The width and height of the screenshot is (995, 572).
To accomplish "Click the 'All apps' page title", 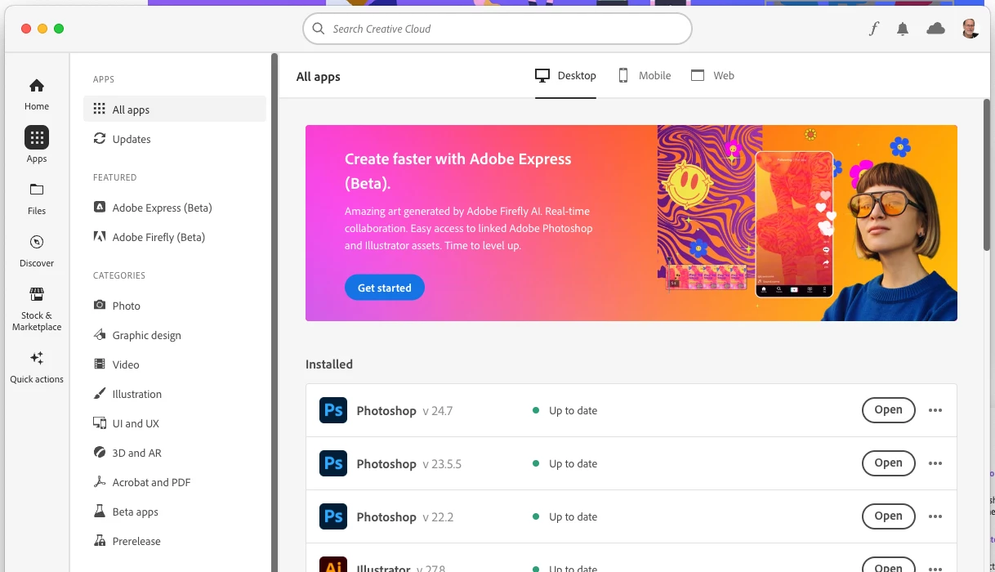I will (x=319, y=77).
